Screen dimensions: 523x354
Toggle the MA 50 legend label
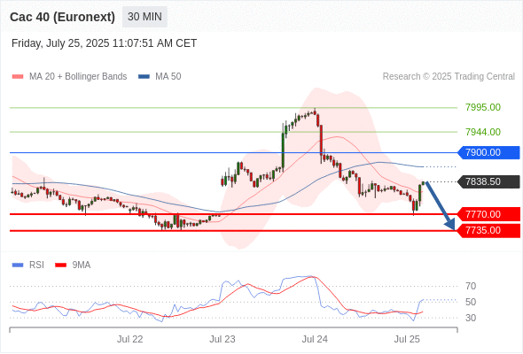pyautogui.click(x=168, y=77)
